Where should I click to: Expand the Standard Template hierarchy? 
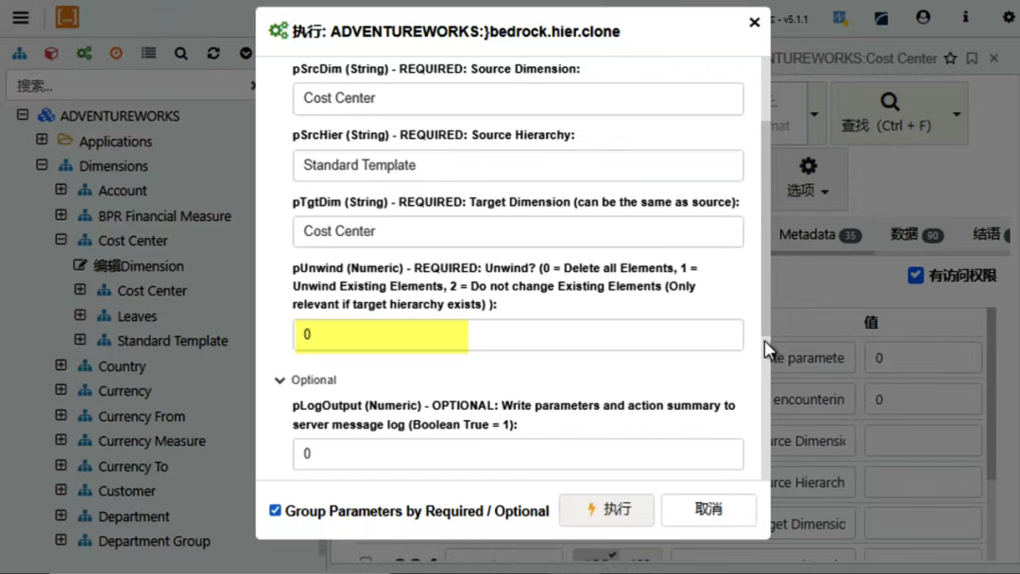[x=80, y=340]
